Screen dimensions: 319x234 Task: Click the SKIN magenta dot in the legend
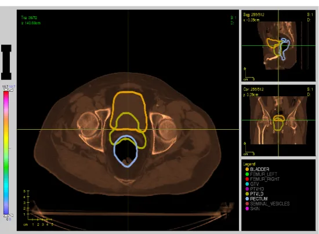(x=247, y=209)
